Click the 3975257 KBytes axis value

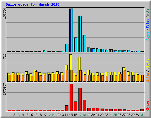pos(4,89)
